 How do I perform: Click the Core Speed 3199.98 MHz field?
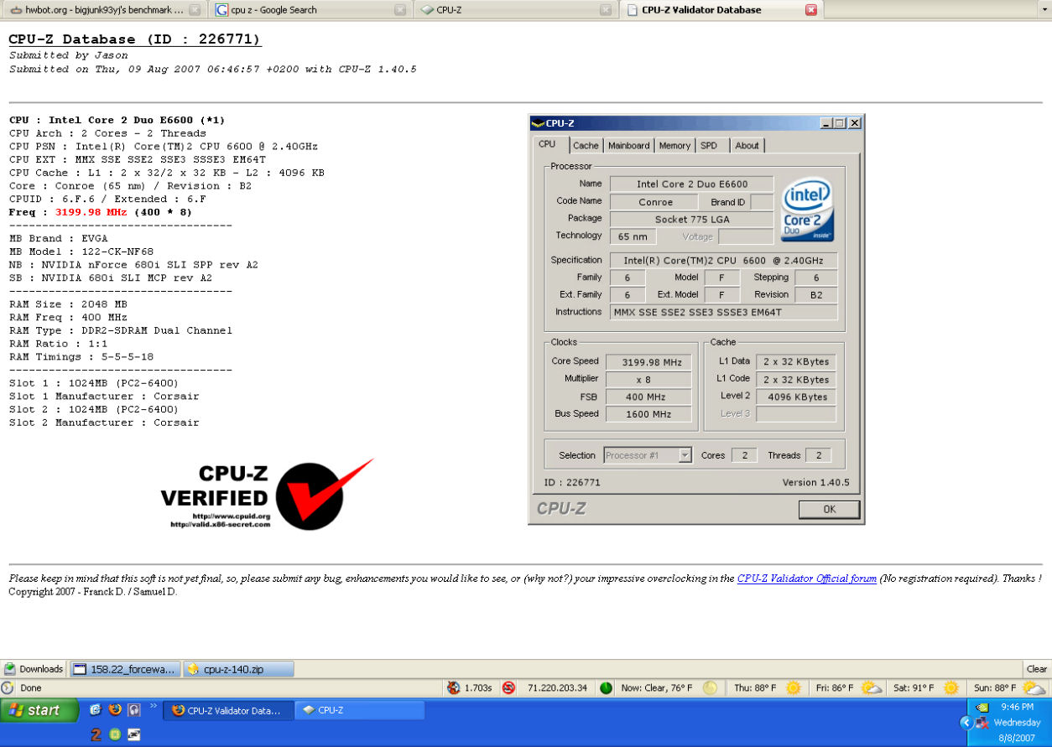tap(650, 362)
